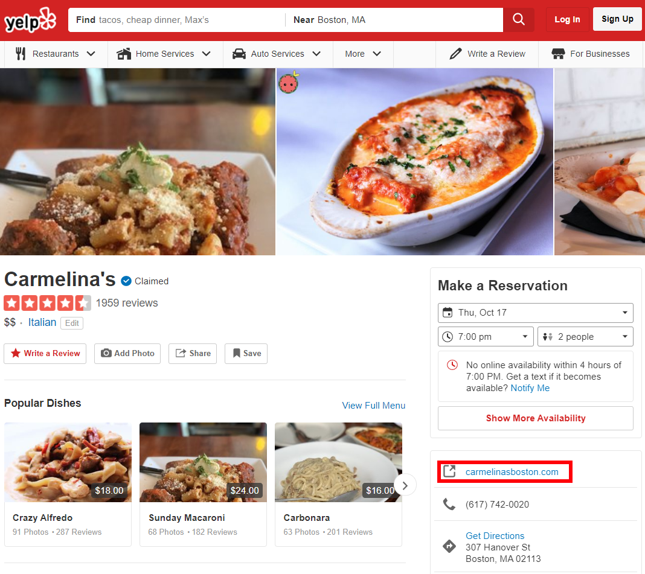The height and width of the screenshot is (574, 645).
Task: Open the Carbonara dish photo
Action: pos(338,462)
